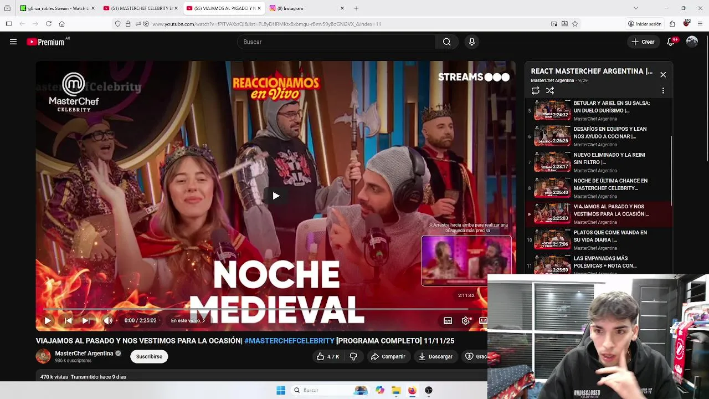Share the video with Compartir
The image size is (709, 399).
pos(388,356)
